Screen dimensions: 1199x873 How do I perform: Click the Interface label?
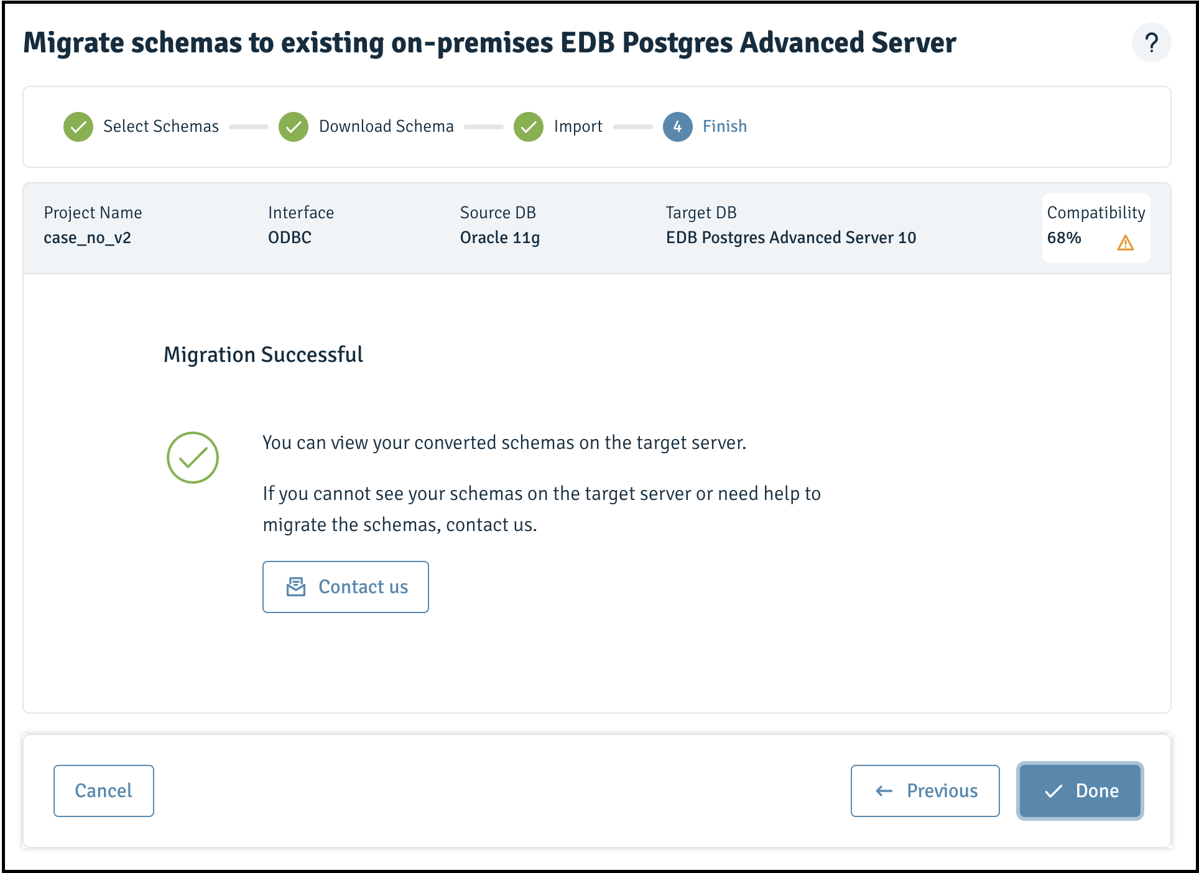301,213
